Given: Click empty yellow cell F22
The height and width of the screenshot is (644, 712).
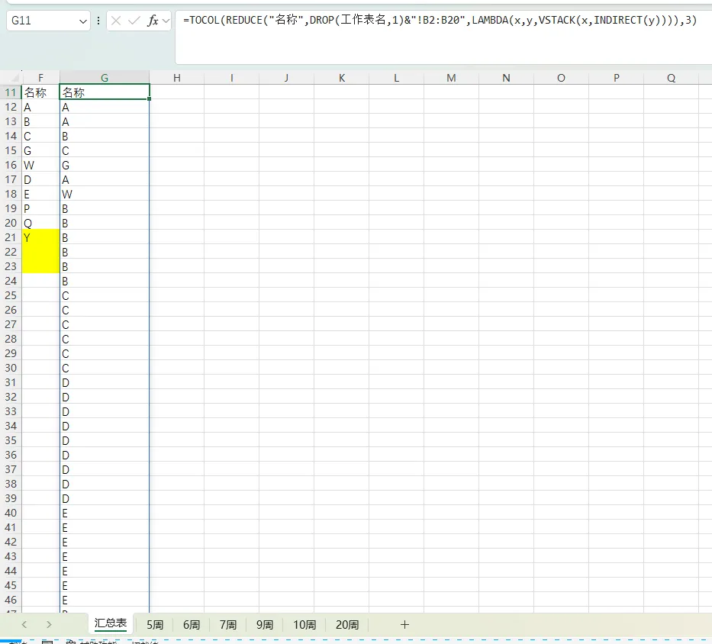Looking at the screenshot, I should [41, 252].
